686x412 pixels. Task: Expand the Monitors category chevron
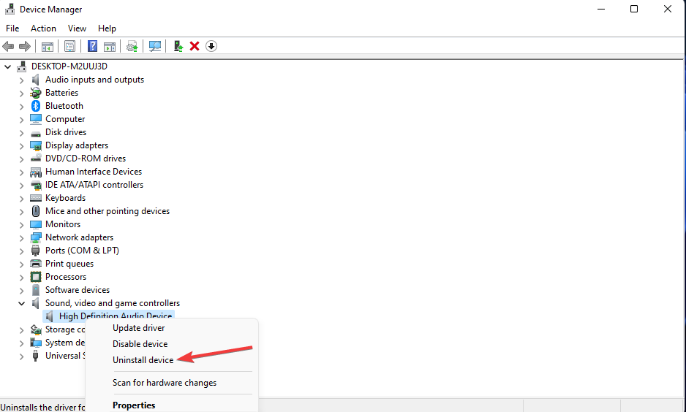coord(21,225)
